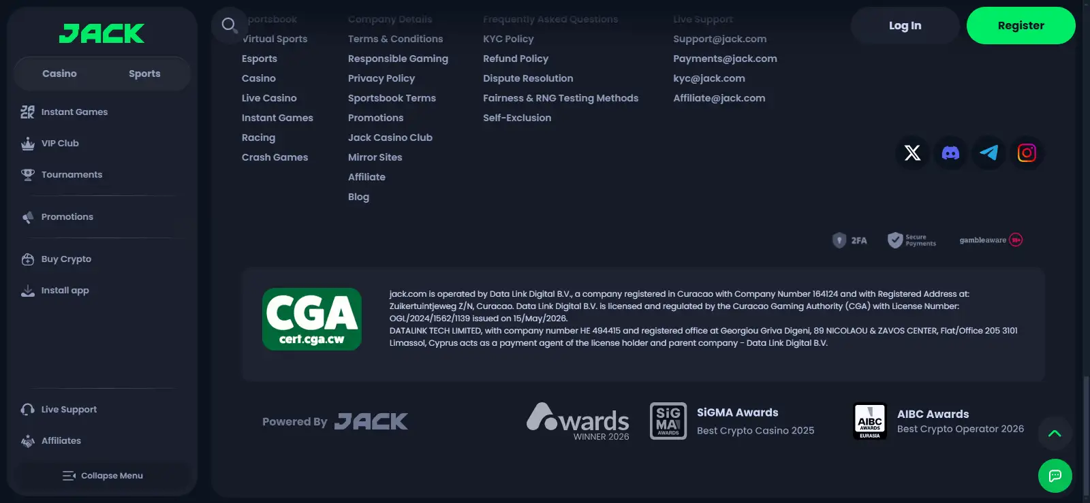The height and width of the screenshot is (503, 1090).
Task: Open the Terms & Conditions link
Action: coord(395,39)
